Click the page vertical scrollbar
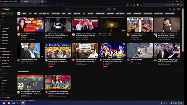This screenshot has width=187, height=105. click(x=183, y=30)
